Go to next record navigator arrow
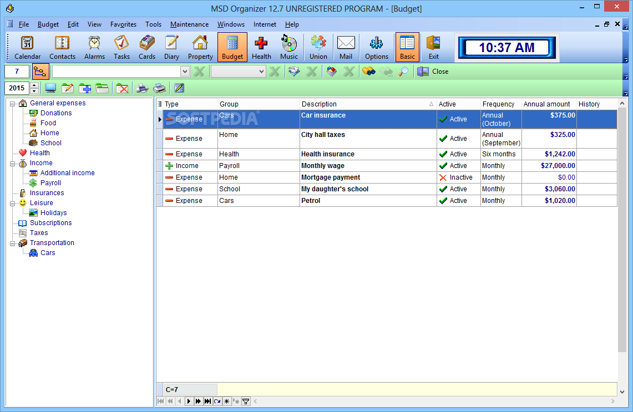 189,401
